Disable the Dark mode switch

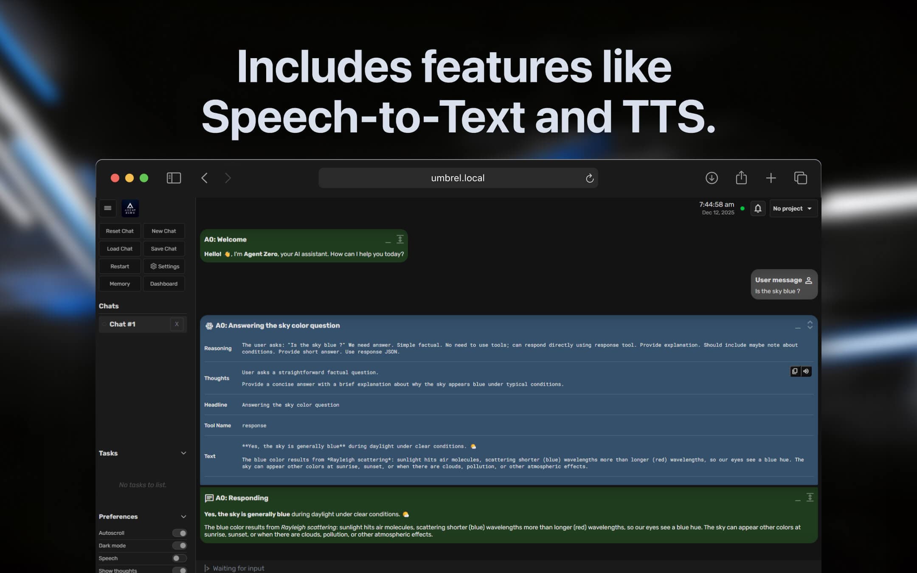(180, 546)
